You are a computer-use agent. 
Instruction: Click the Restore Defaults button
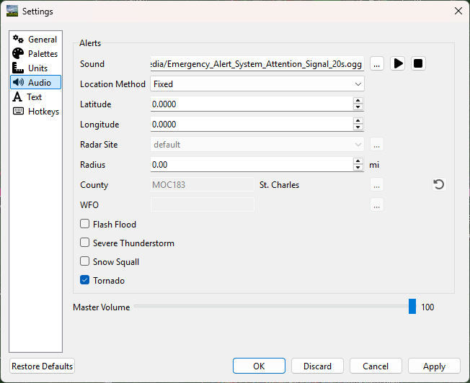click(x=42, y=366)
